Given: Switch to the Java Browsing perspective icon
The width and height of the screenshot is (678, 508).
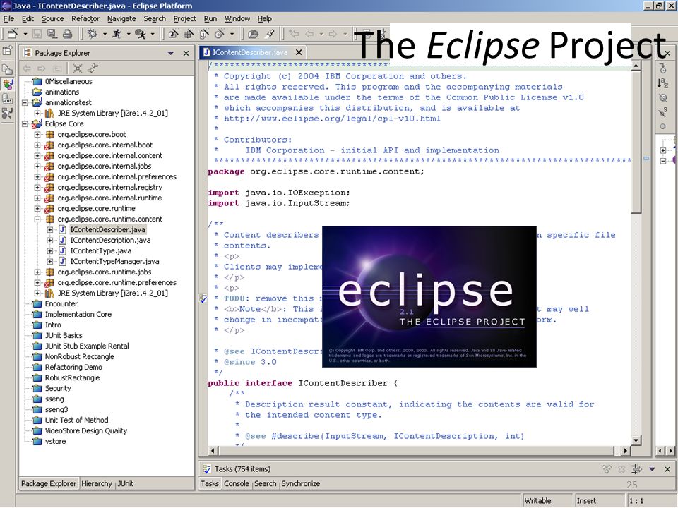Looking at the screenshot, I should coord(7,114).
